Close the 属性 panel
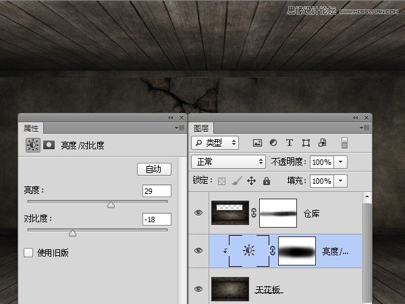Viewport: 405px width, 304px height. click(x=182, y=118)
